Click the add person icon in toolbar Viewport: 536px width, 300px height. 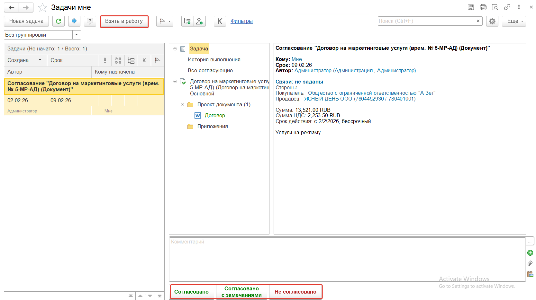[x=200, y=21]
